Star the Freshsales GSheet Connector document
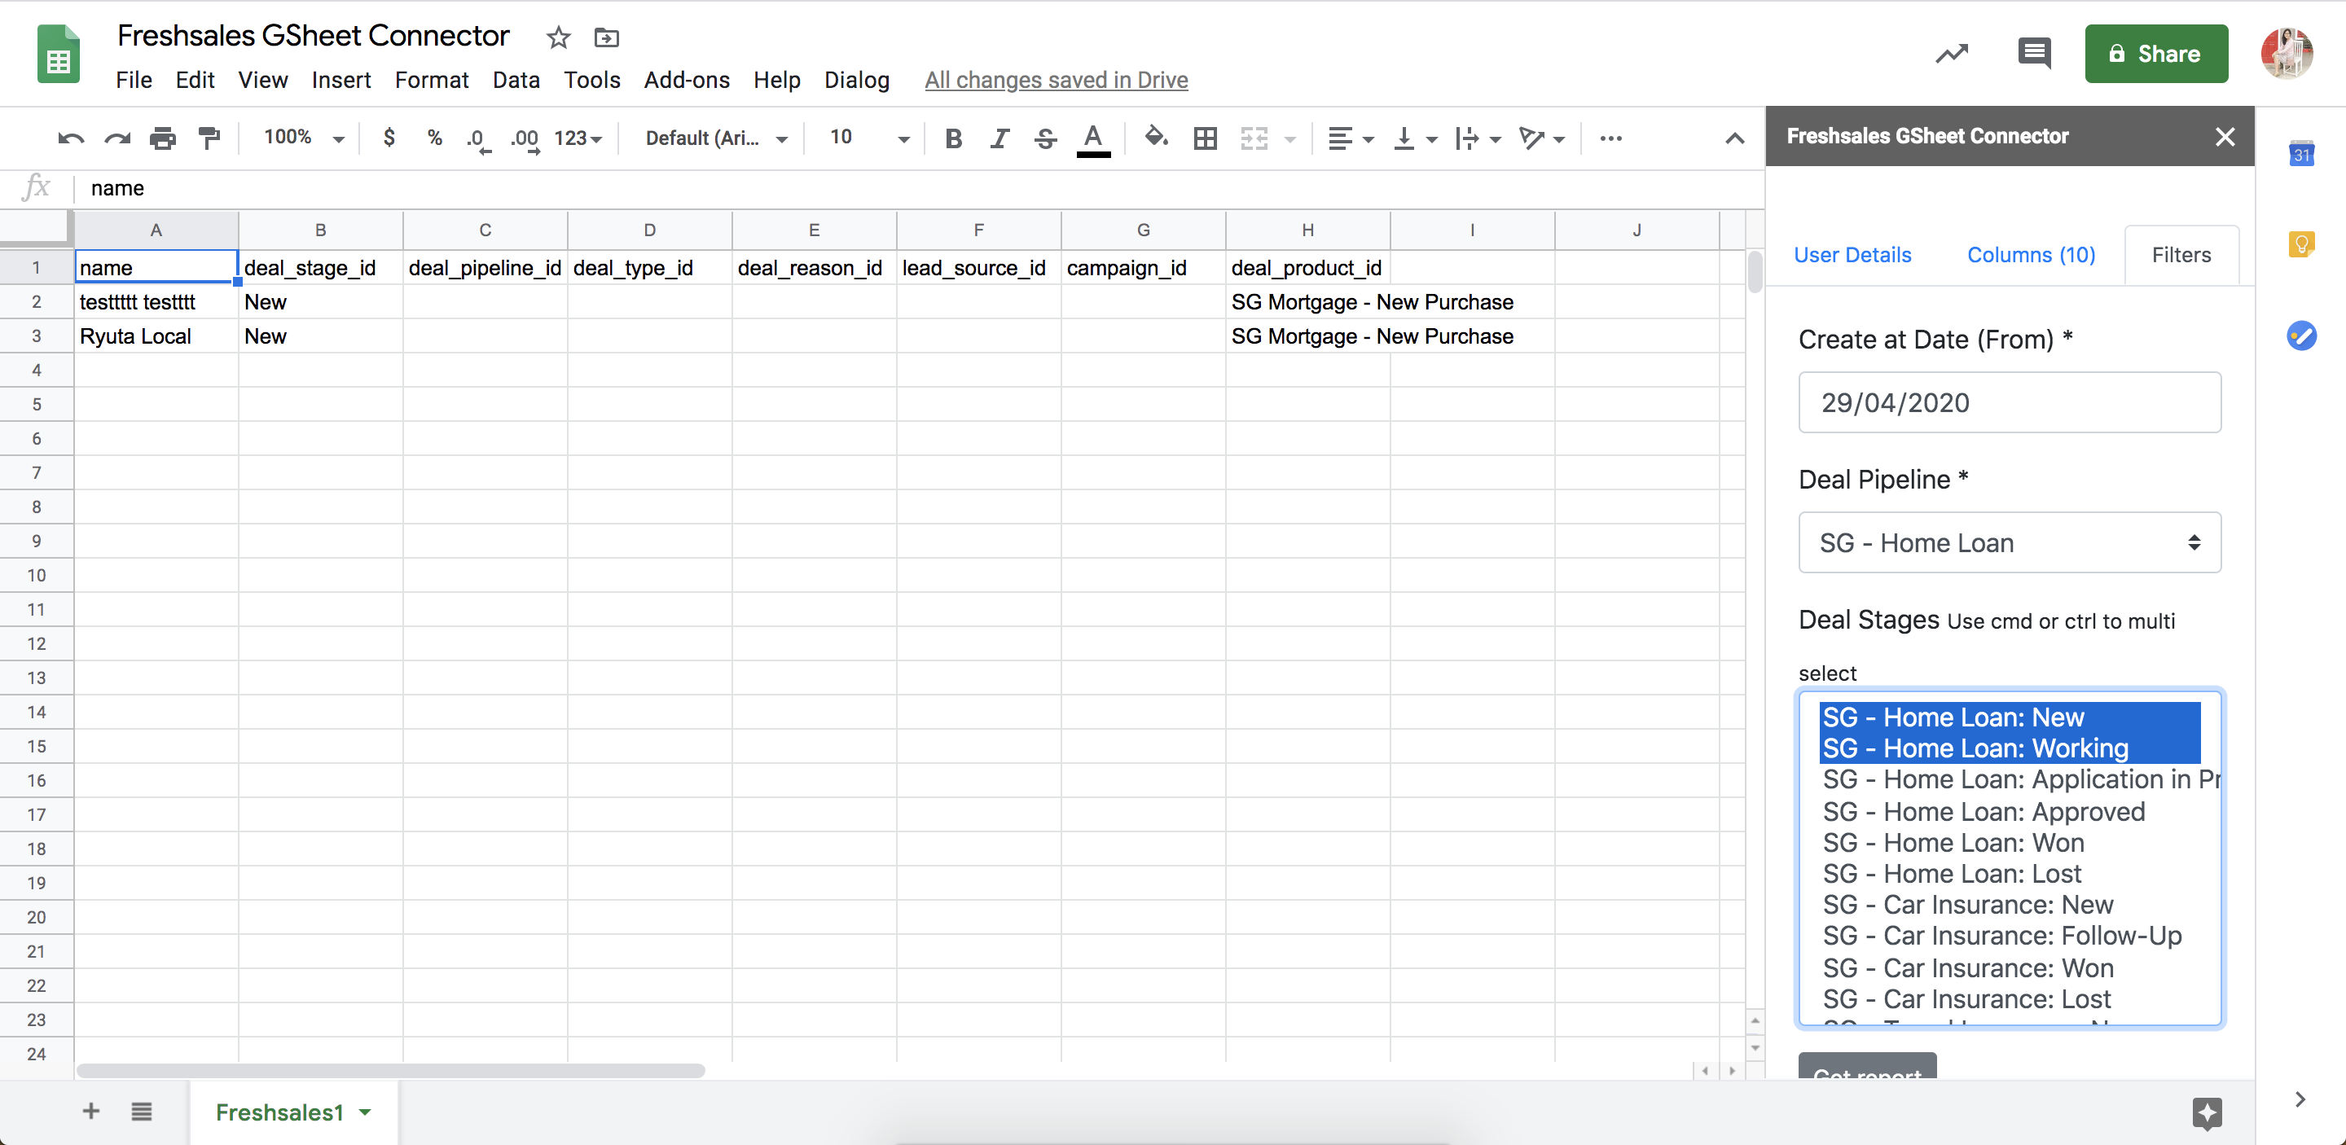Viewport: 2346px width, 1145px height. 558,37
